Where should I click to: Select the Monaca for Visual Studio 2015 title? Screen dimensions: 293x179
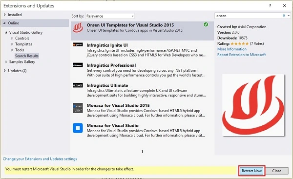click(x=118, y=105)
